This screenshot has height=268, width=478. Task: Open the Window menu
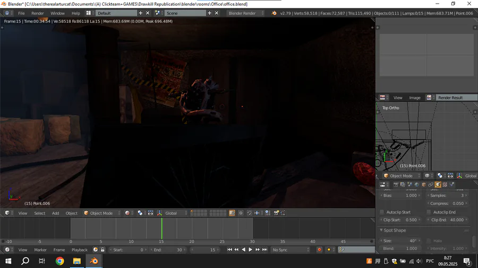(x=57, y=13)
